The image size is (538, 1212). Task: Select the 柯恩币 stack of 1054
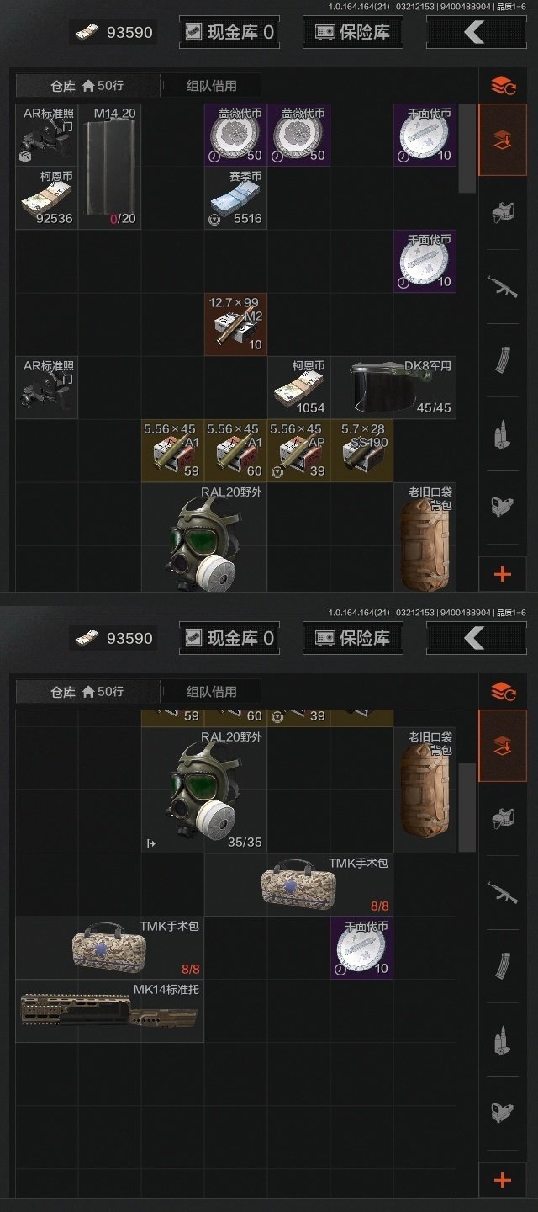coord(299,388)
